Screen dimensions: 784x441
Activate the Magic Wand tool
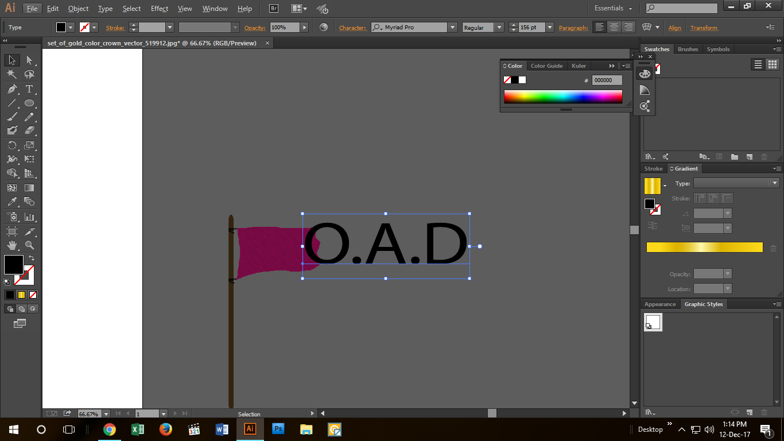tap(11, 74)
